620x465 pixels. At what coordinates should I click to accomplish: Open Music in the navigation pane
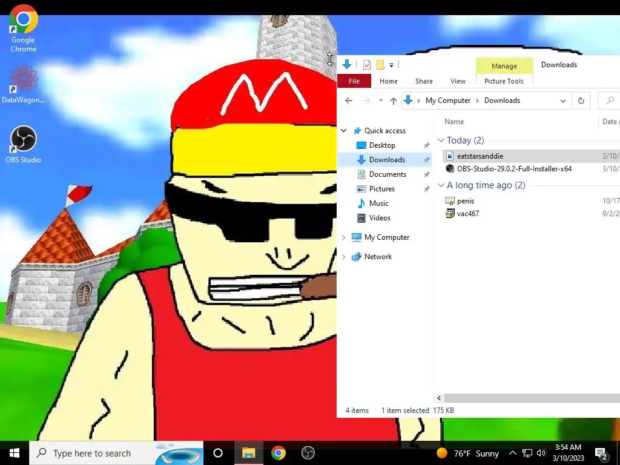378,203
